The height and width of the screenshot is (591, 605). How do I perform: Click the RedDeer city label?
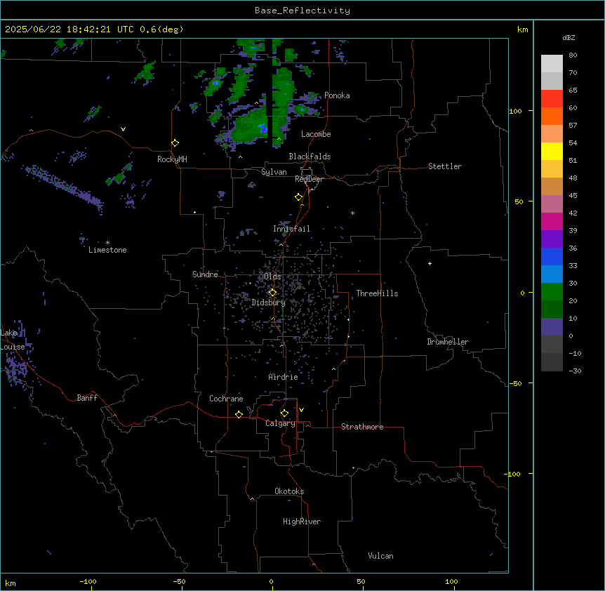309,179
